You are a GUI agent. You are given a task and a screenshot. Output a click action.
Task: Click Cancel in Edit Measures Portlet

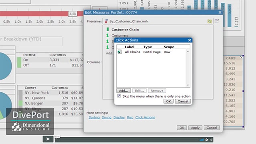212,128
